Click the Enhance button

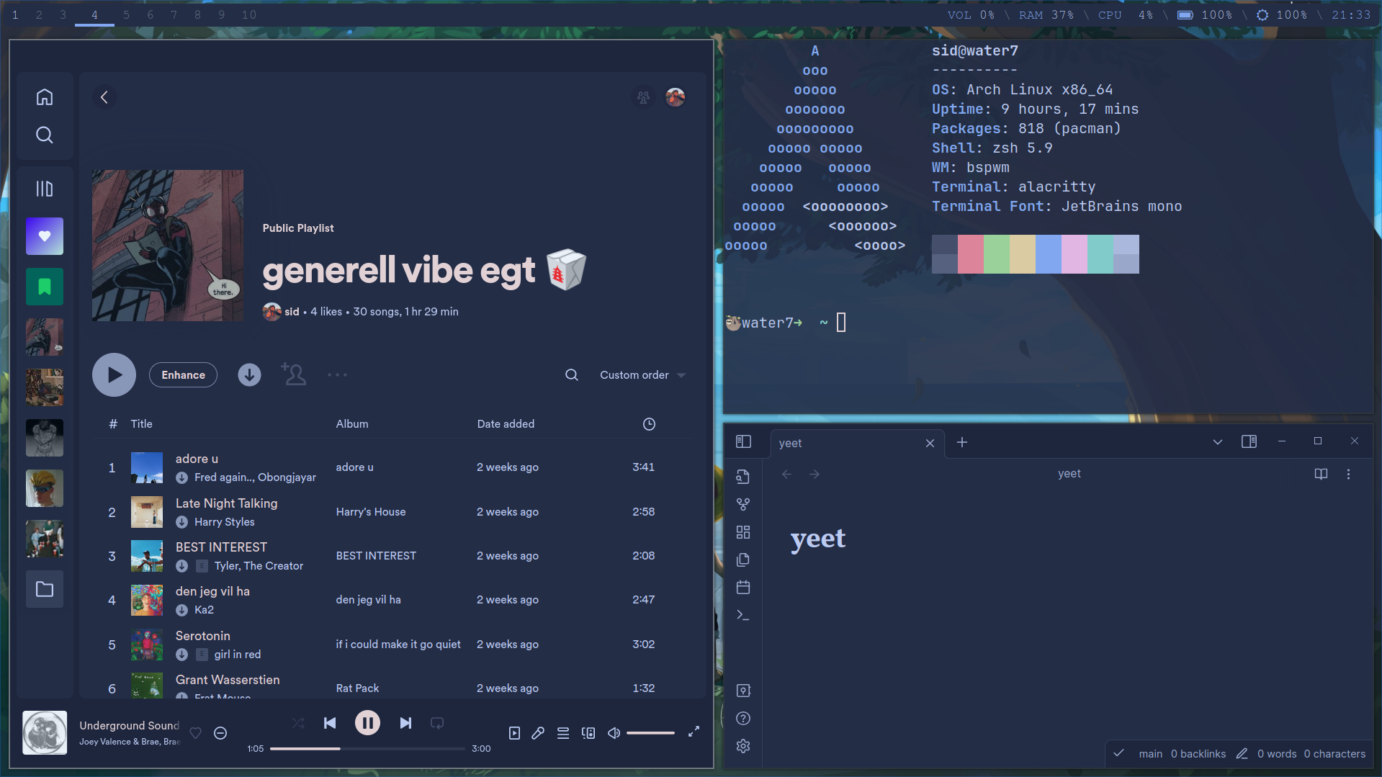(x=183, y=375)
